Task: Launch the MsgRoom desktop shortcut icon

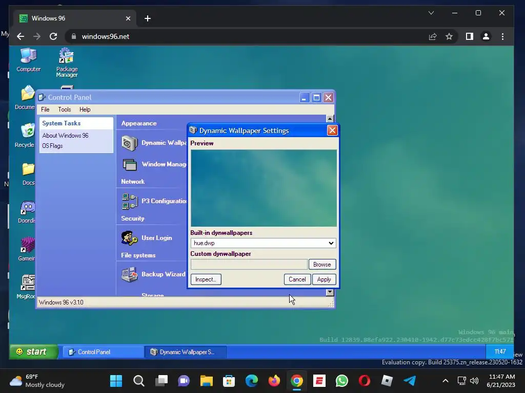Action: coord(27,287)
